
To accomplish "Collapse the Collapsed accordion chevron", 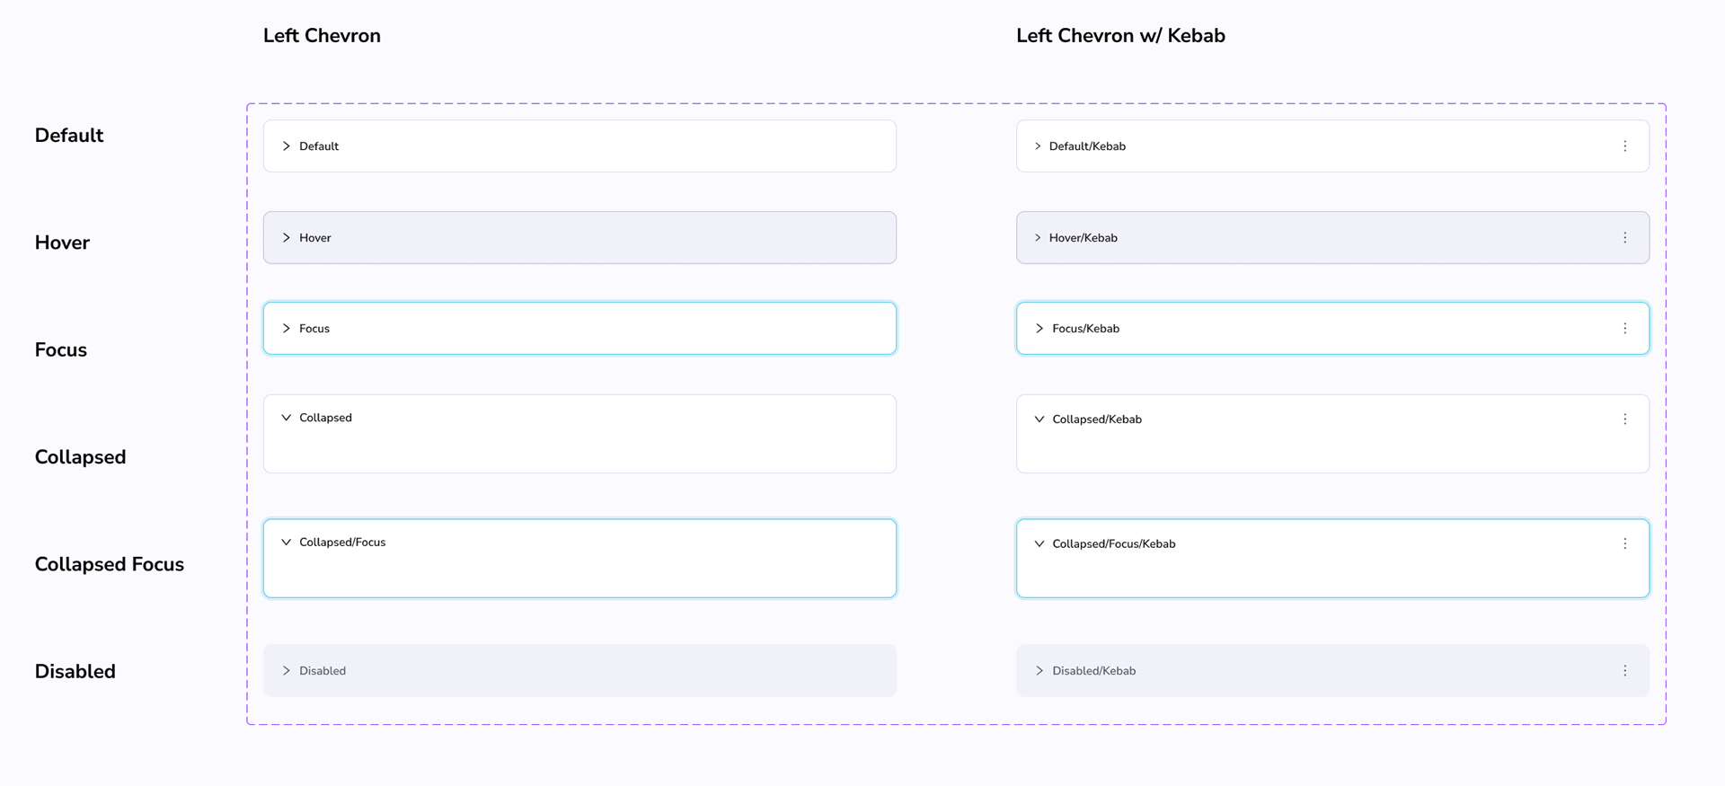I will click(x=287, y=418).
